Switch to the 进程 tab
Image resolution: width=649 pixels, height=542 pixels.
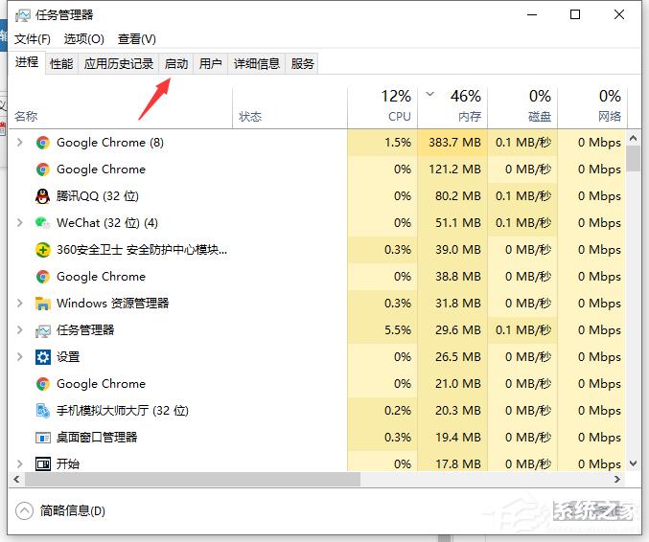(x=27, y=62)
